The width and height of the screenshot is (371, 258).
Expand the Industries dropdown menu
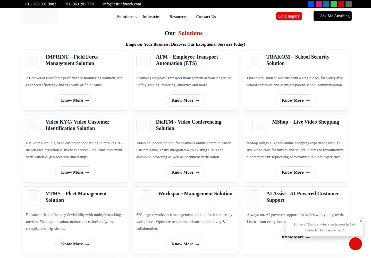(153, 17)
